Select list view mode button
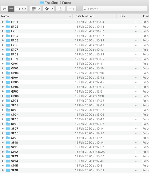The width and height of the screenshot is (149, 174). [x=11, y=9]
